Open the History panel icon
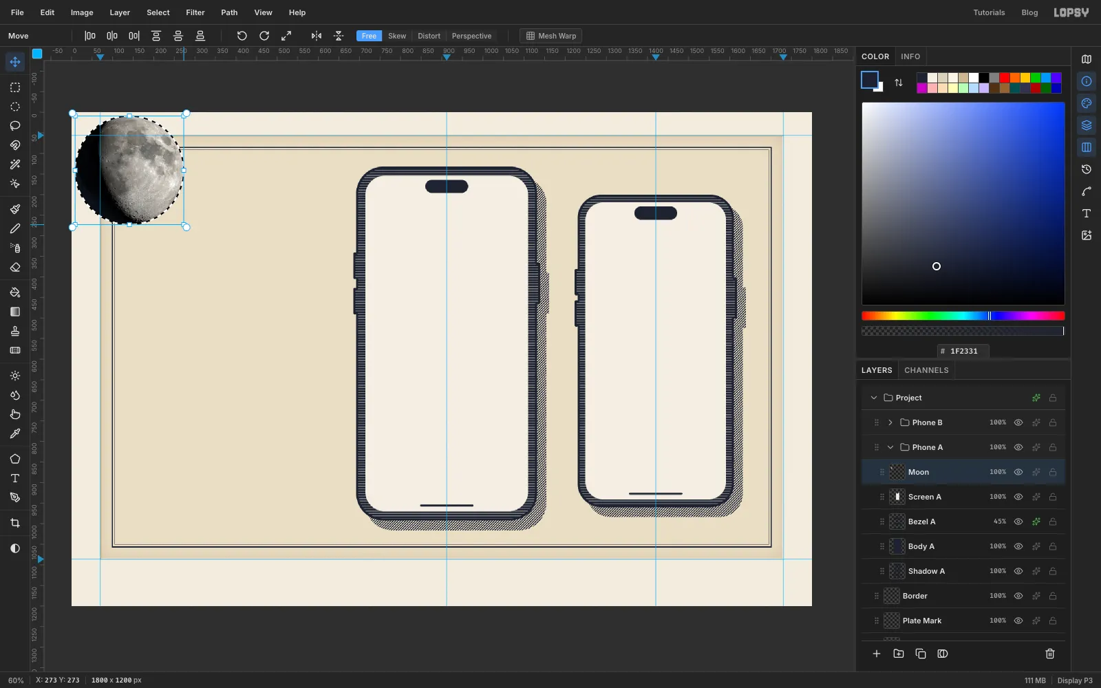Screen dimensions: 1101x688 pyautogui.click(x=1087, y=169)
